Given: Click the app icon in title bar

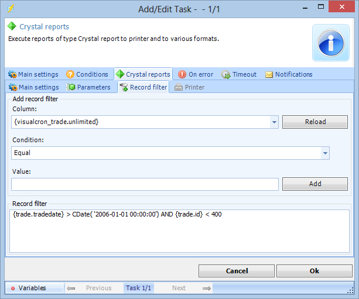Looking at the screenshot, I should coord(11,9).
